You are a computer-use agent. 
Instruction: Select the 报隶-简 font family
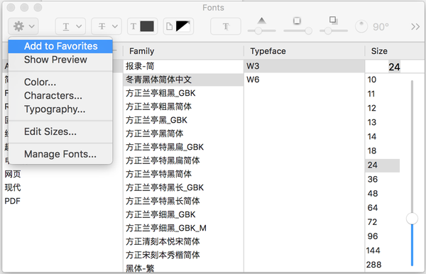(x=183, y=66)
